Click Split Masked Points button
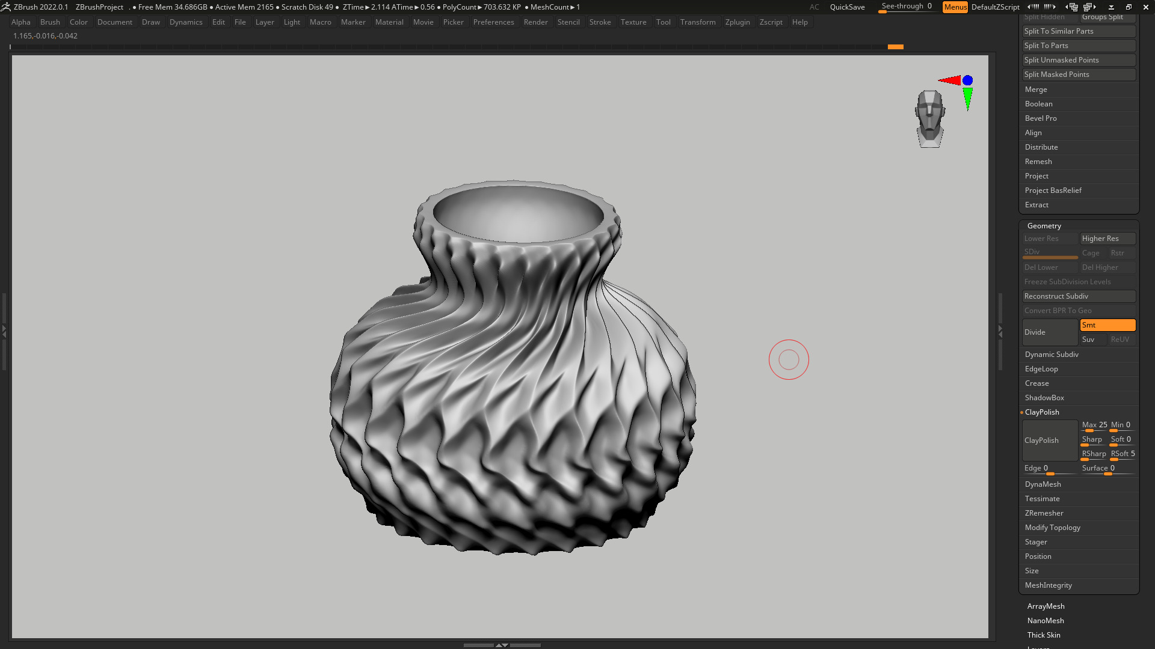1155x649 pixels. [x=1079, y=75]
